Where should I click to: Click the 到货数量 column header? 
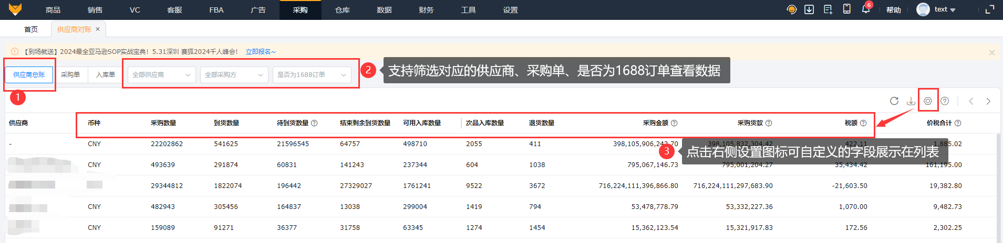pos(226,123)
